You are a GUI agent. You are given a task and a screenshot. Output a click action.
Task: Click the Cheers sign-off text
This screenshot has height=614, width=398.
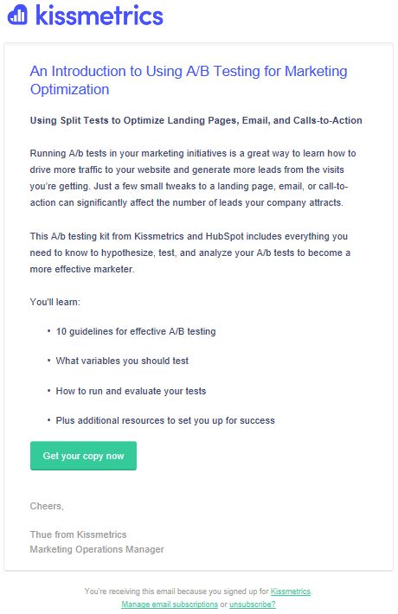(x=47, y=506)
